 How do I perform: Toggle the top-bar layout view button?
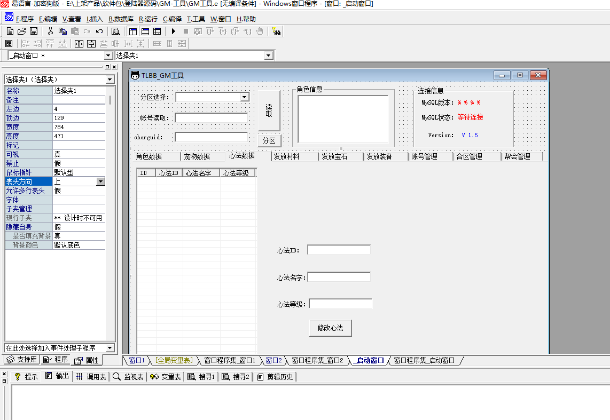pyautogui.click(x=145, y=31)
